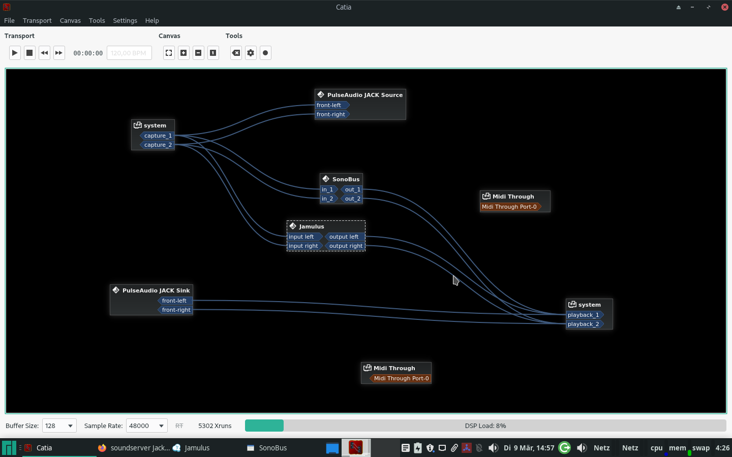Stop the transport
732x457 pixels.
point(29,53)
